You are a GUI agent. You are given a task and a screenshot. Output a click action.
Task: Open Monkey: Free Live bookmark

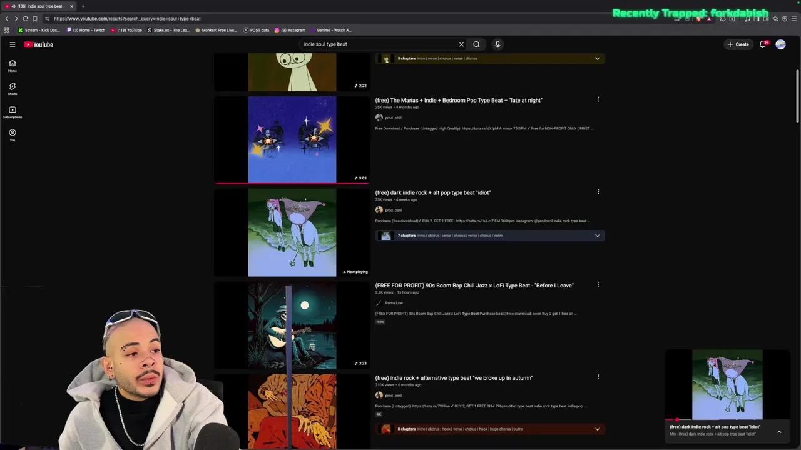pos(216,30)
